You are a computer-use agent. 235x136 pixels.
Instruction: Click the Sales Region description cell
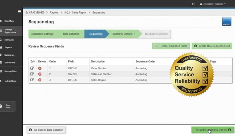click(x=98, y=80)
